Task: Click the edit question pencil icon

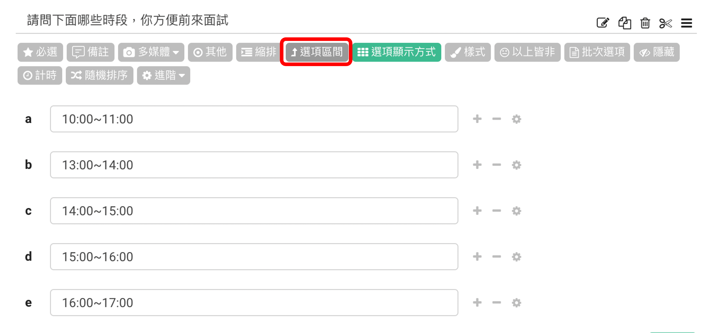Action: pyautogui.click(x=602, y=23)
